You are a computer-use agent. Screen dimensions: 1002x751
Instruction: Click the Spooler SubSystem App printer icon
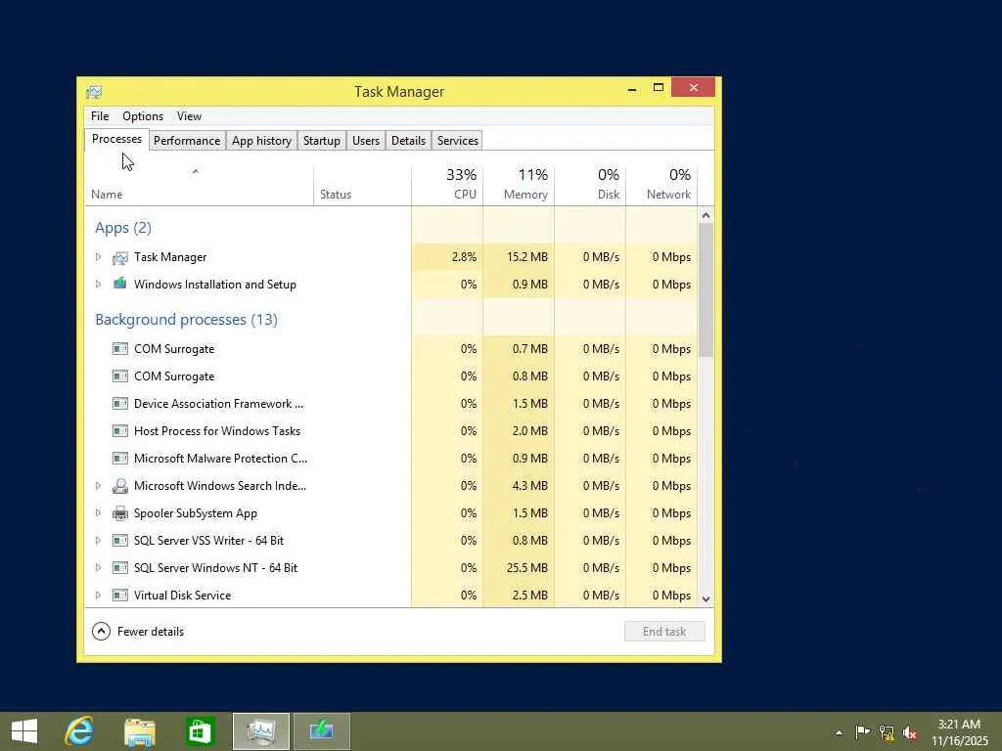pyautogui.click(x=119, y=513)
